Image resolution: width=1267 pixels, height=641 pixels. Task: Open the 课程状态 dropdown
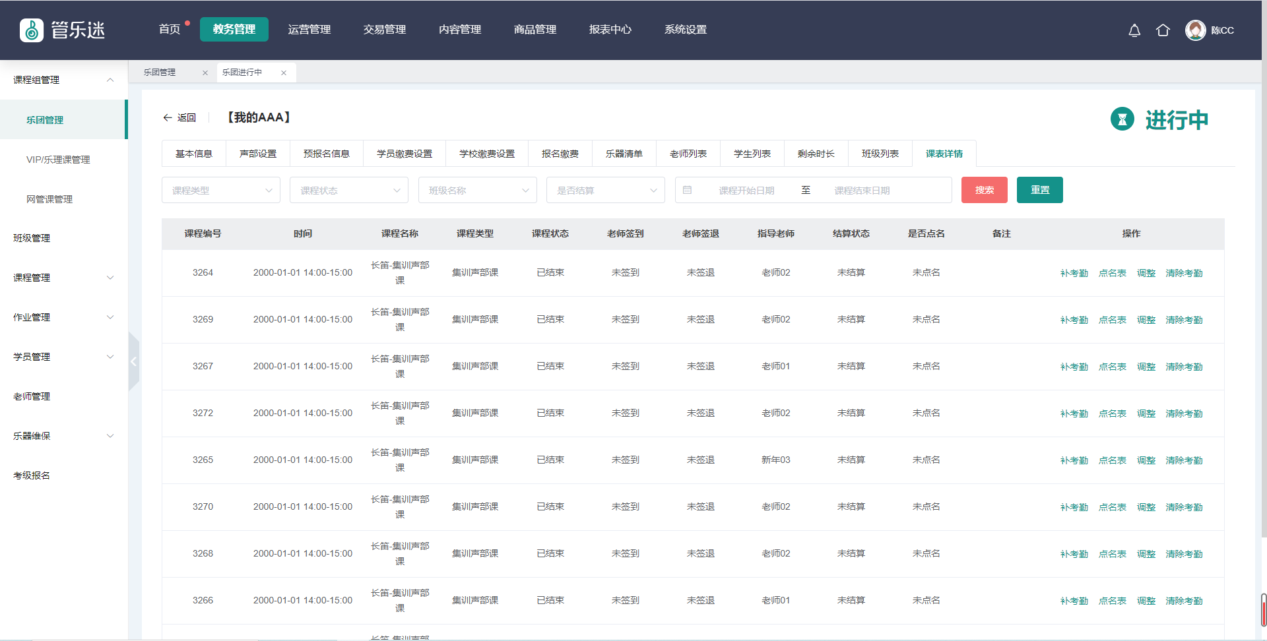coord(348,190)
